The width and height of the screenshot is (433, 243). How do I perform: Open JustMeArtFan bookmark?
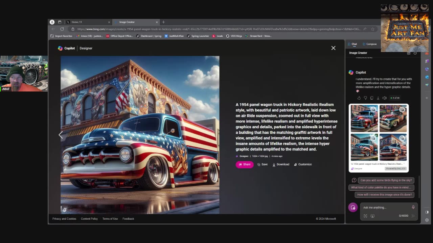174,36
